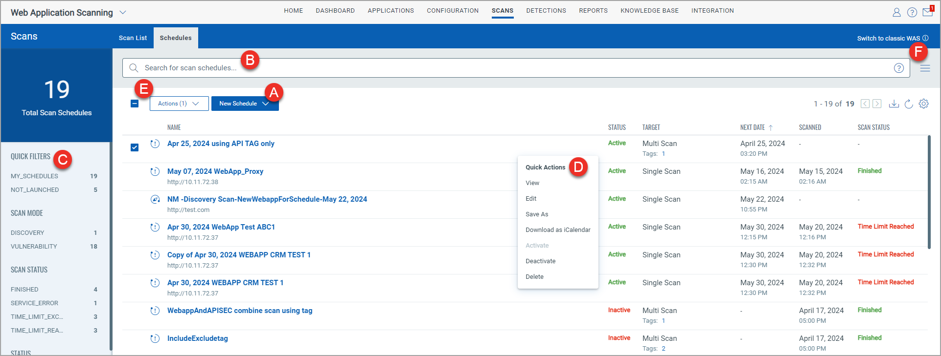Open Apr 30, 2024 WebApp Test ABC1 link
Screen dimensions: 941x356
[221, 227]
